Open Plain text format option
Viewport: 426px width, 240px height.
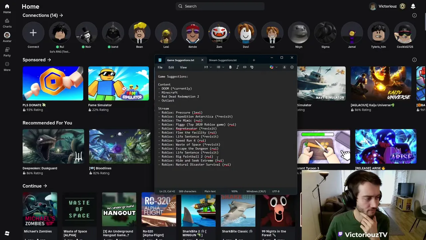coord(210,191)
